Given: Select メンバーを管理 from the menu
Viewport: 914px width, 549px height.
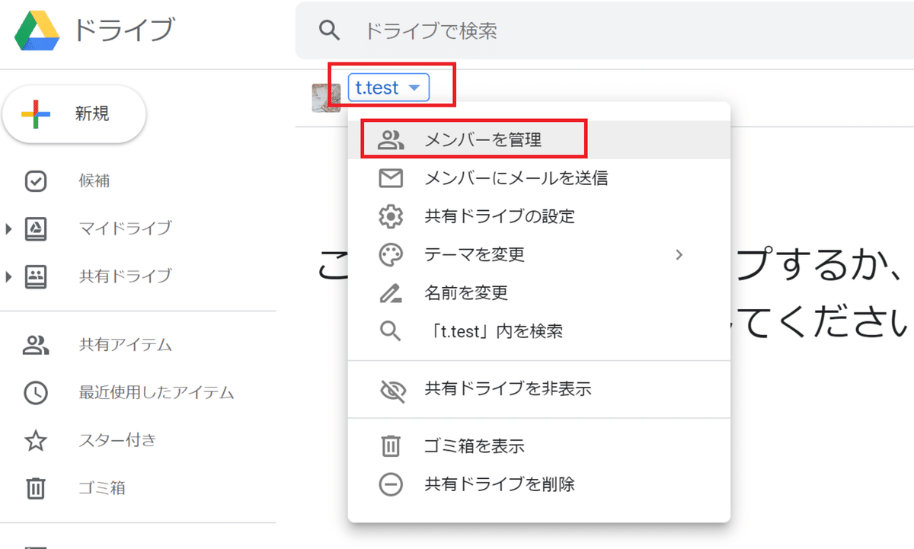Looking at the screenshot, I should click(x=476, y=139).
